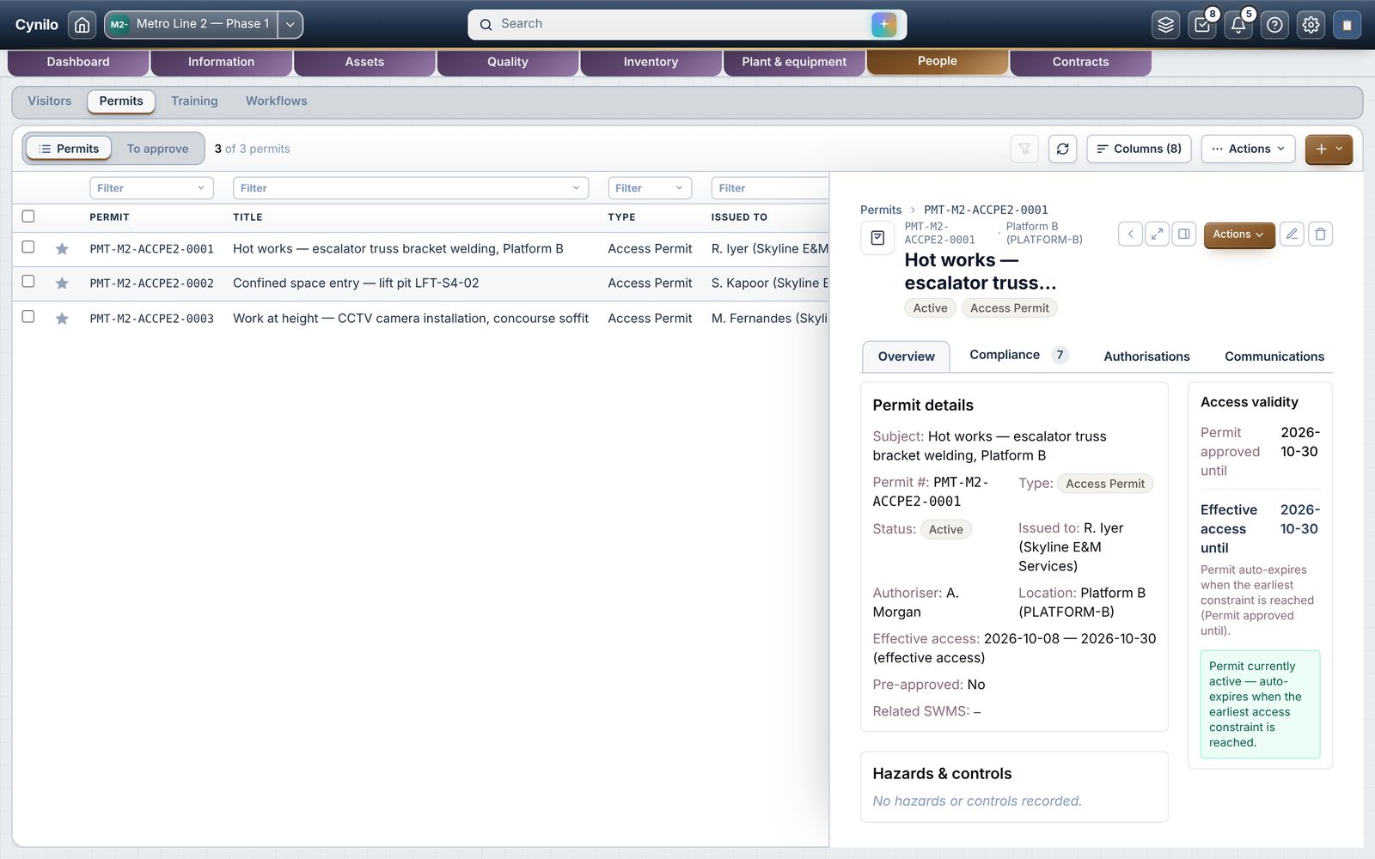1375x859 pixels.
Task: Click the clear filters funnel icon
Action: pyautogui.click(x=1024, y=149)
